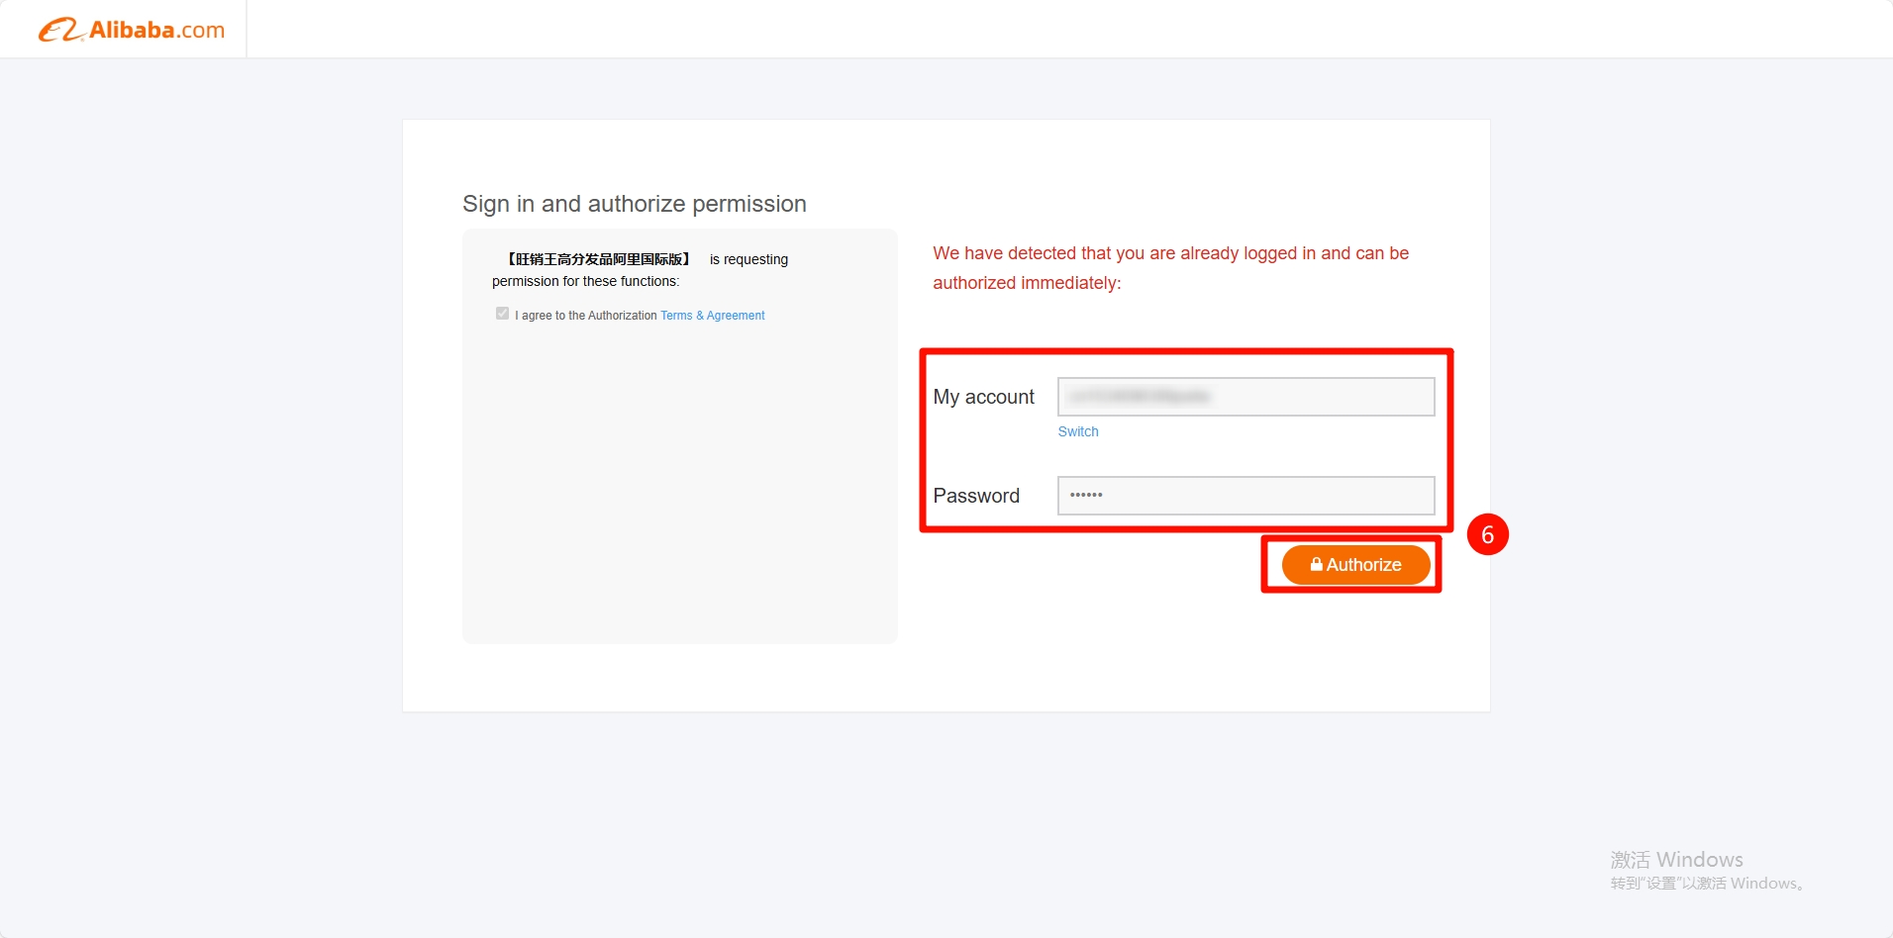Screen dimensions: 1893x938
Task: Focus the My account input field
Action: click(x=1245, y=397)
